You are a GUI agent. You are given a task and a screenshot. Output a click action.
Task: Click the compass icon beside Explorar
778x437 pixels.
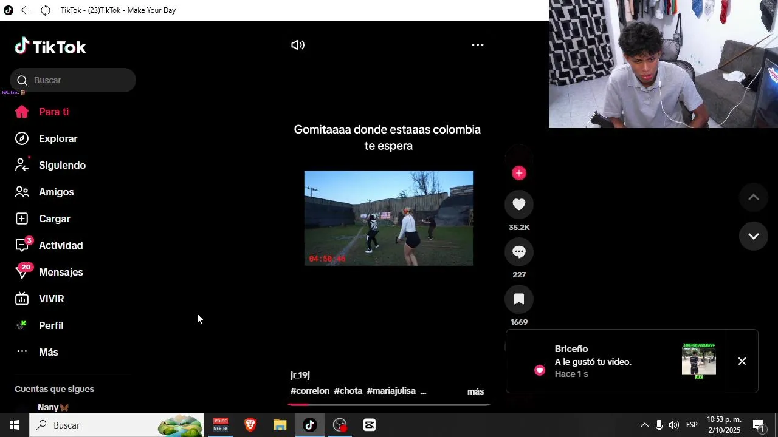tap(22, 138)
